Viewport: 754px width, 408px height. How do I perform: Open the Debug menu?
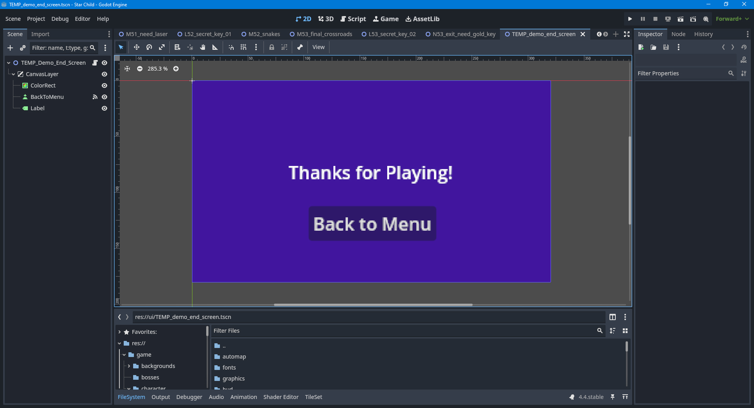[60, 19]
